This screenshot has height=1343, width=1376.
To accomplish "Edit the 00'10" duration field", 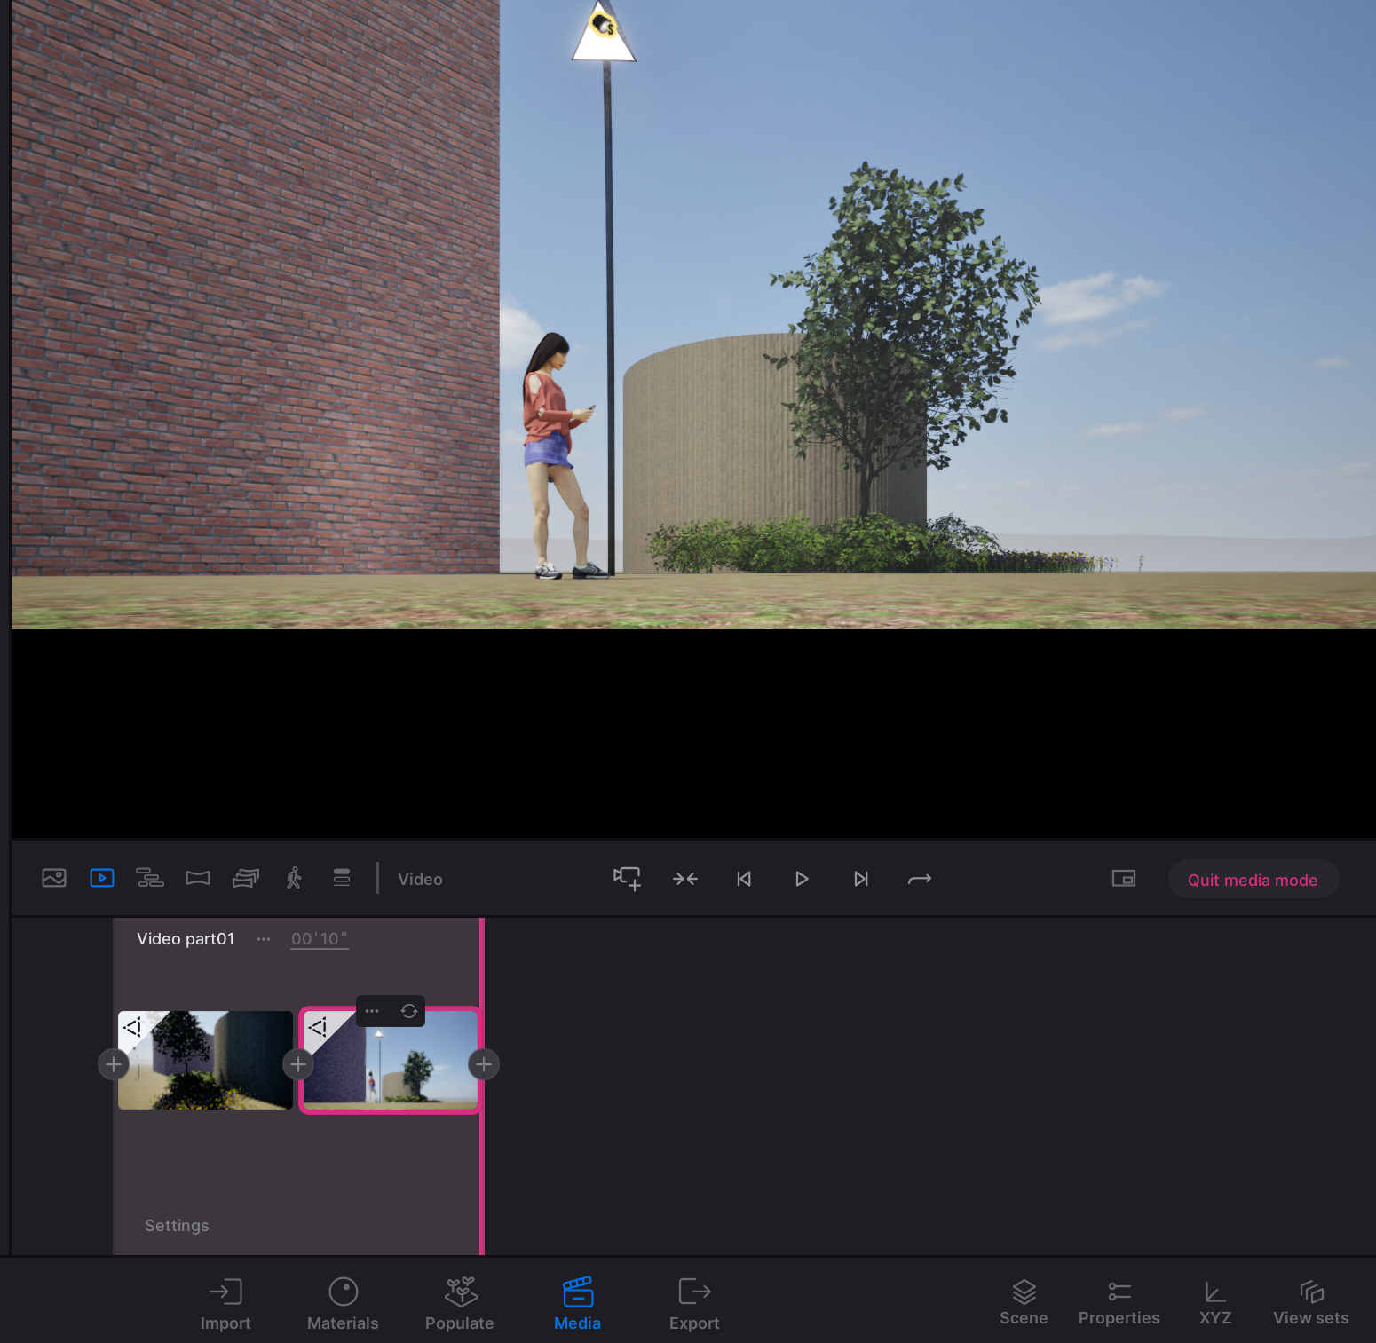I will [x=319, y=939].
